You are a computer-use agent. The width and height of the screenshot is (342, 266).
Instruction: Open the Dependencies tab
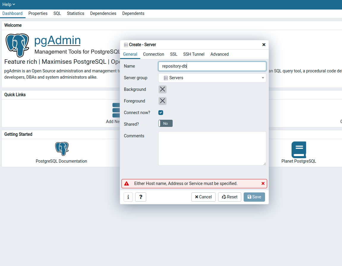pos(103,13)
